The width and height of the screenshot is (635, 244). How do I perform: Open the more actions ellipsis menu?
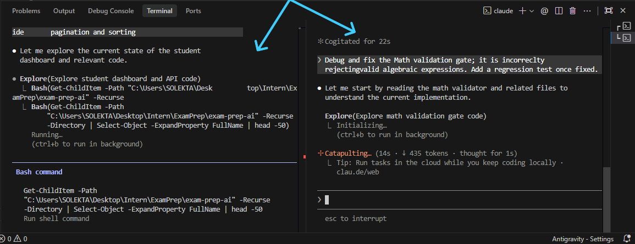(x=587, y=11)
